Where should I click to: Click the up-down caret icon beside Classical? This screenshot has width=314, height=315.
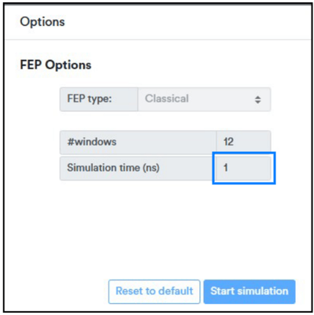point(258,100)
